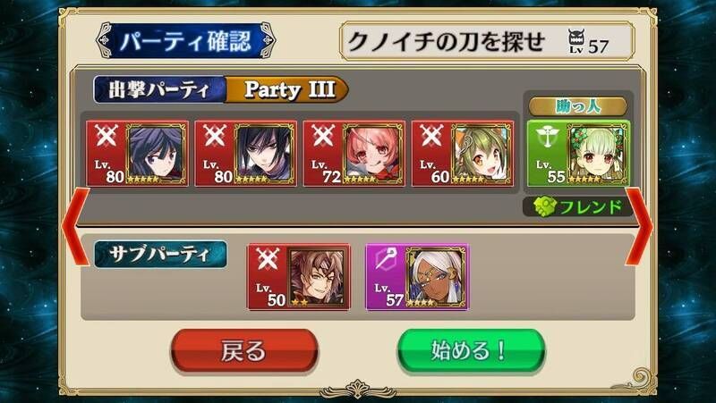The width and height of the screenshot is (716, 403).
Task: Click the enemy level monster icon
Action: pyautogui.click(x=576, y=41)
